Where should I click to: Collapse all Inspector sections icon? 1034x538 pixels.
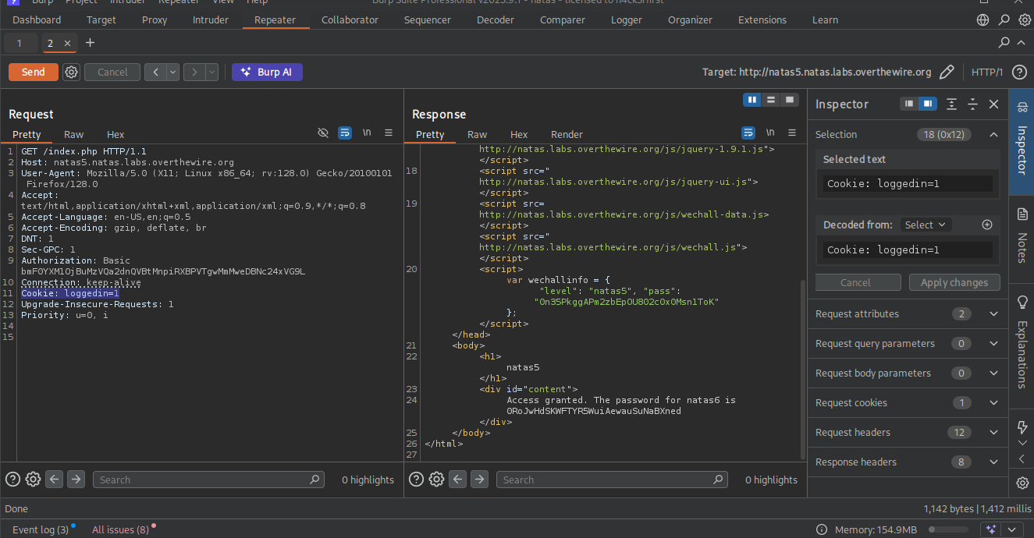(x=972, y=104)
